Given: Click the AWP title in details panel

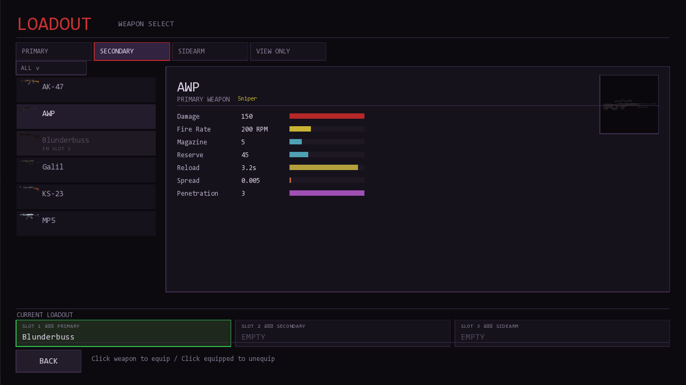Looking at the screenshot, I should pyautogui.click(x=188, y=87).
